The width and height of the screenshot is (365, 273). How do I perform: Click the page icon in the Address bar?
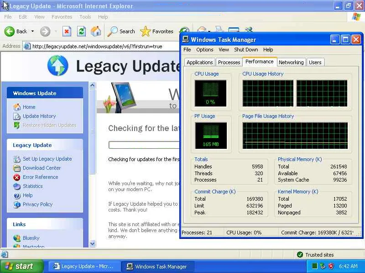point(27,46)
